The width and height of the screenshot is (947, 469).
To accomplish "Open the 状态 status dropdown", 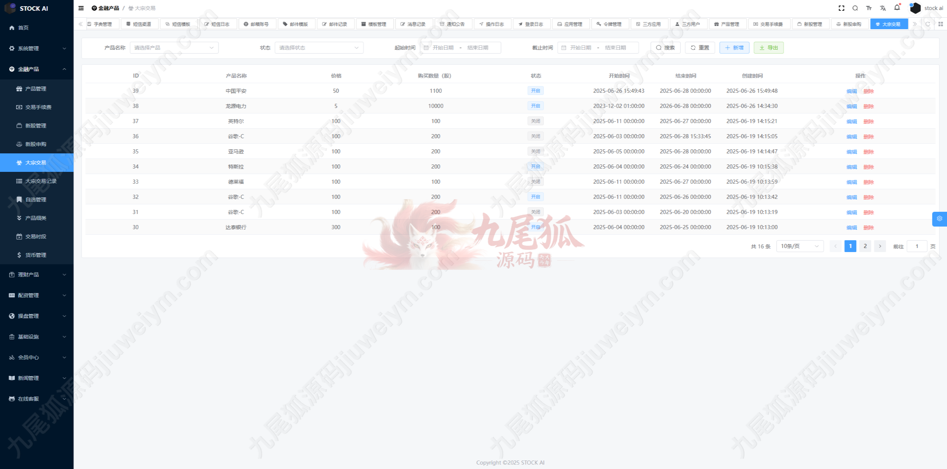I will point(319,48).
